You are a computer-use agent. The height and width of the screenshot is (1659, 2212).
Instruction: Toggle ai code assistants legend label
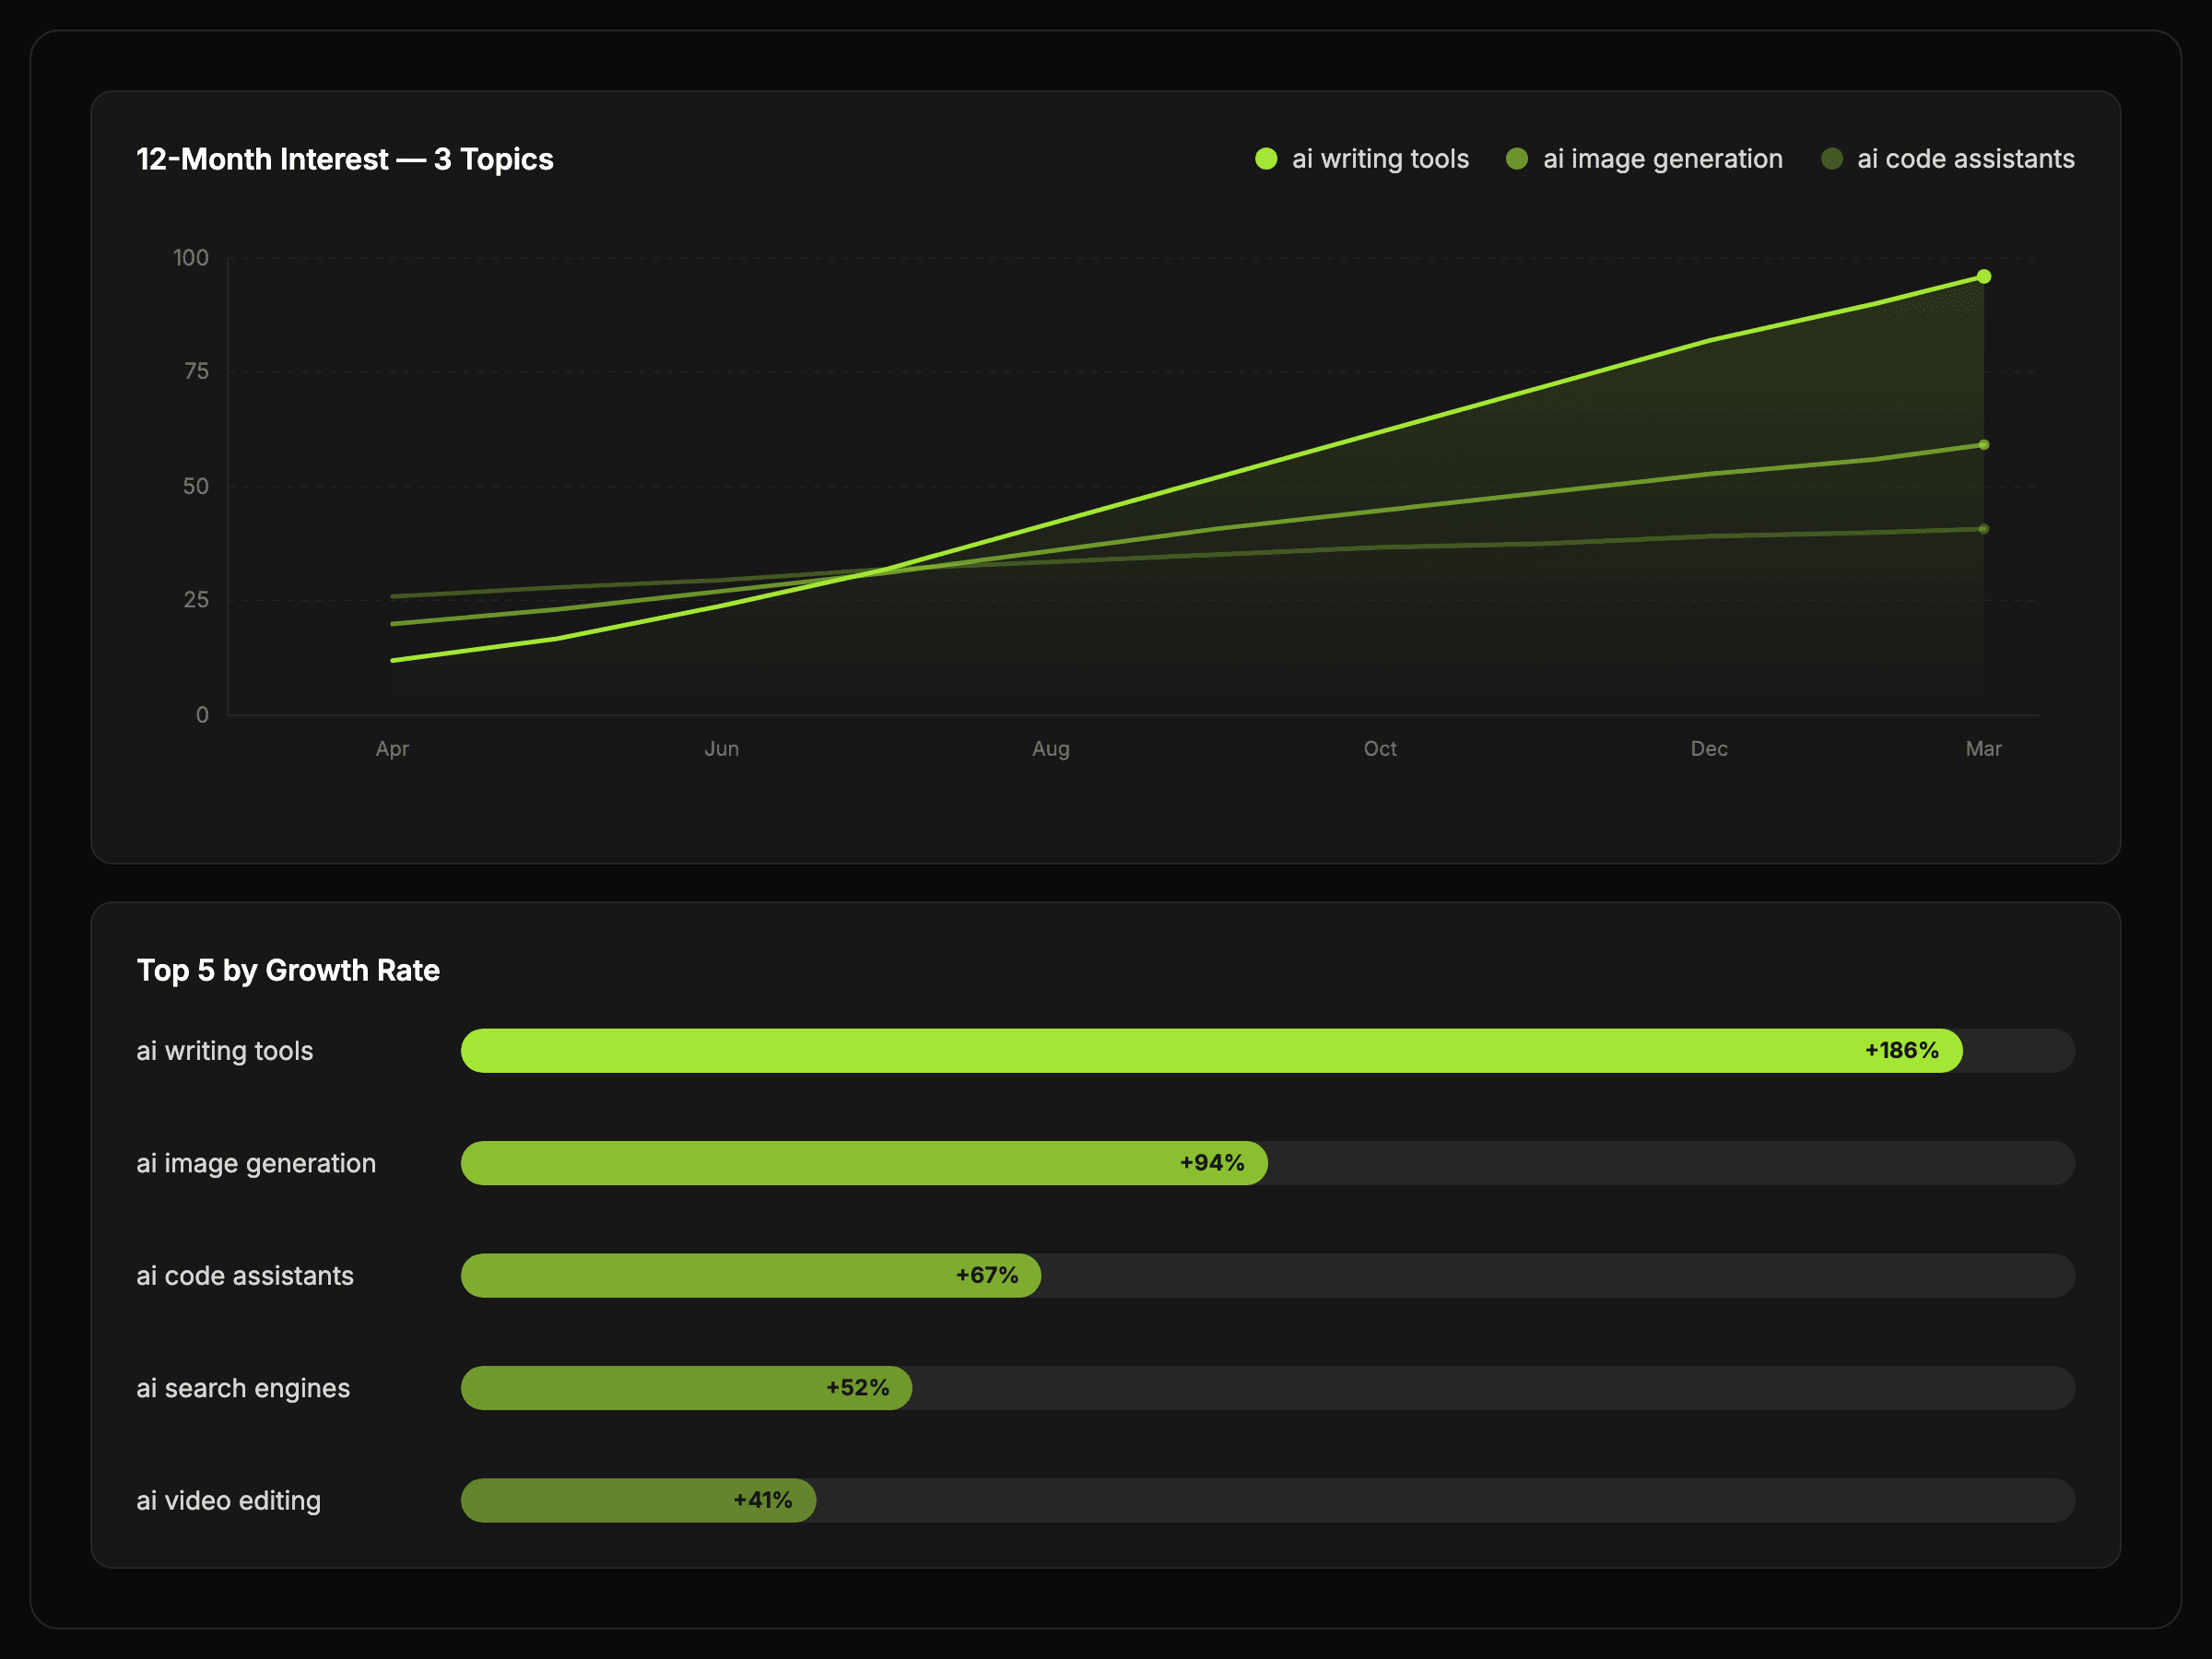(x=1965, y=159)
